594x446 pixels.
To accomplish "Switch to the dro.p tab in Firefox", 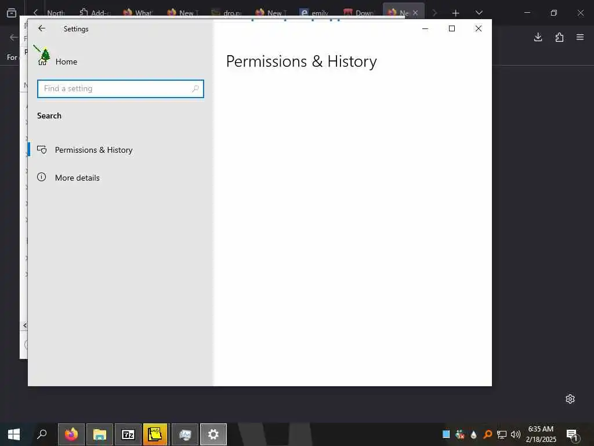I will pos(226,13).
